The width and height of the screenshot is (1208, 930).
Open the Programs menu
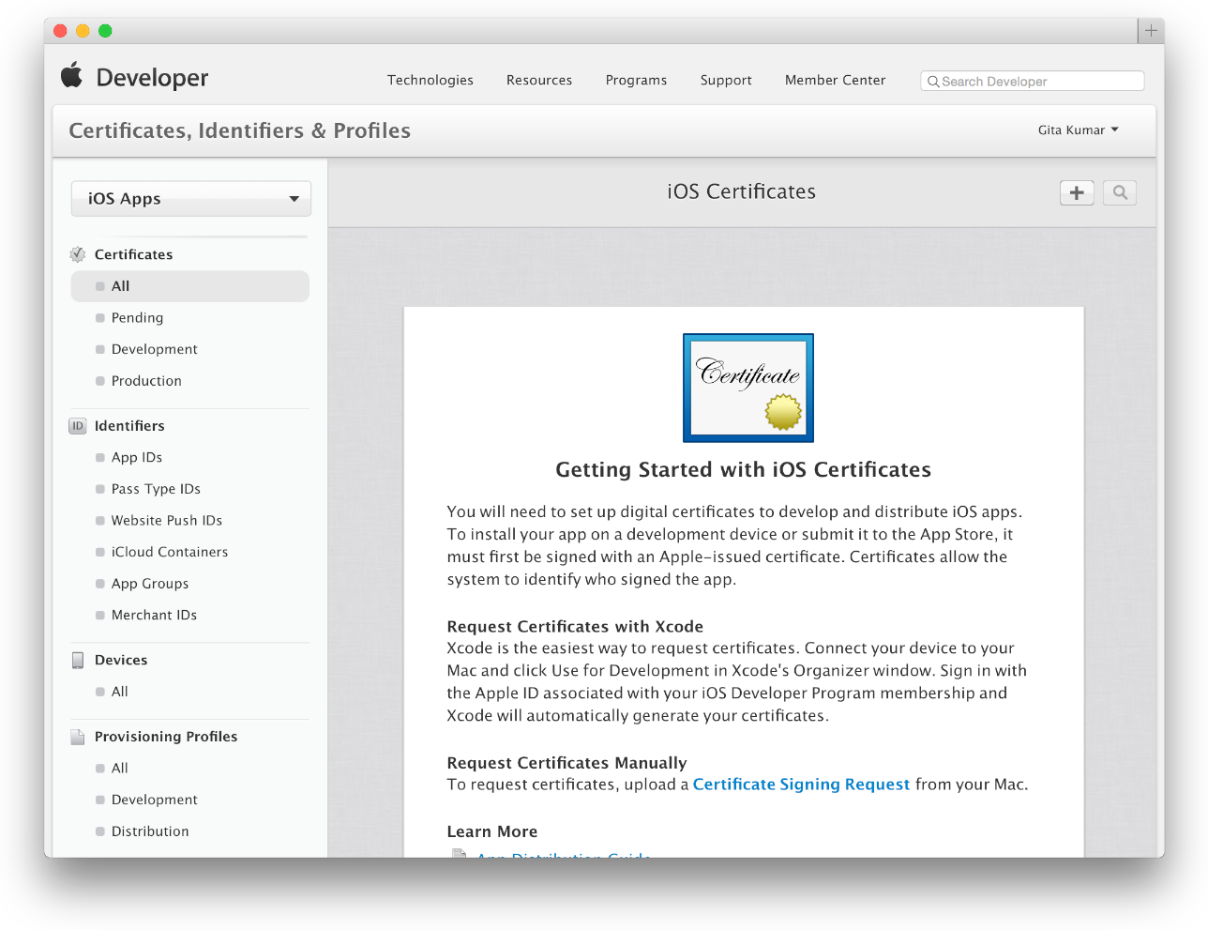point(636,81)
